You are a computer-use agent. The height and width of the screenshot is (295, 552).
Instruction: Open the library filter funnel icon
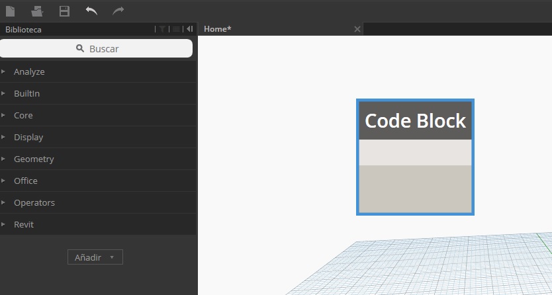[162, 29]
